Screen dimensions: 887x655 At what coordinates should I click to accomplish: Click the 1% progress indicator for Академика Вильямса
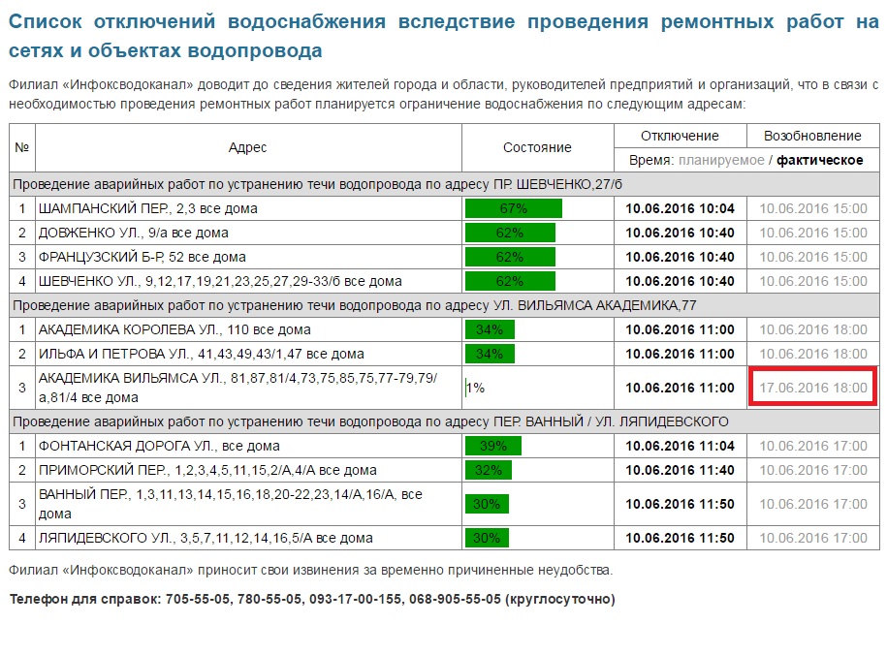[474, 388]
